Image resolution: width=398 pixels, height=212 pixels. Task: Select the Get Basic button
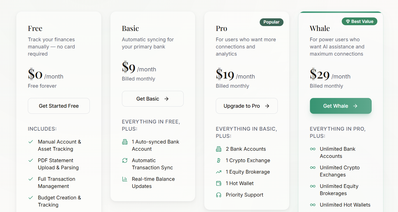(153, 99)
